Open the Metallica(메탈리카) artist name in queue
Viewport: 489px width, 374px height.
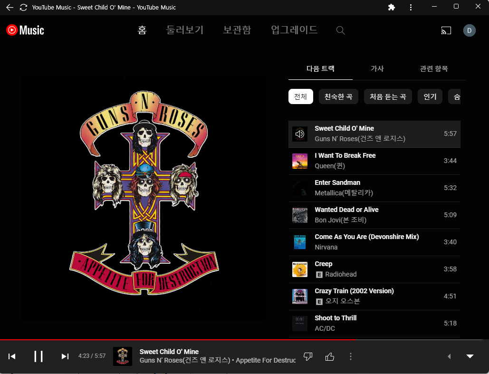[344, 193]
